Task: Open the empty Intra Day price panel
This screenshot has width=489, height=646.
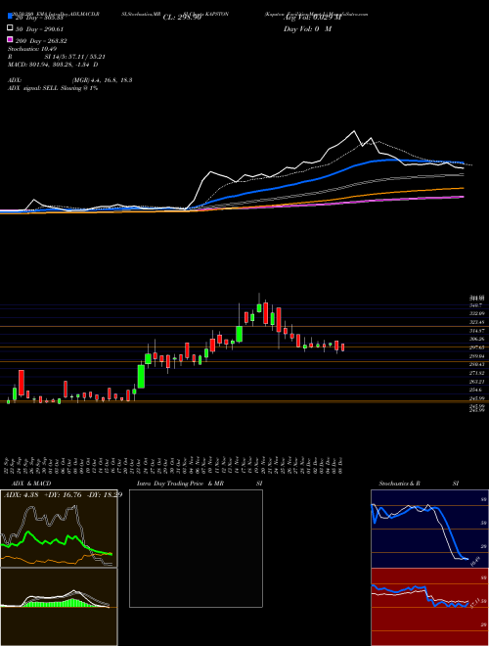Action: click(196, 548)
